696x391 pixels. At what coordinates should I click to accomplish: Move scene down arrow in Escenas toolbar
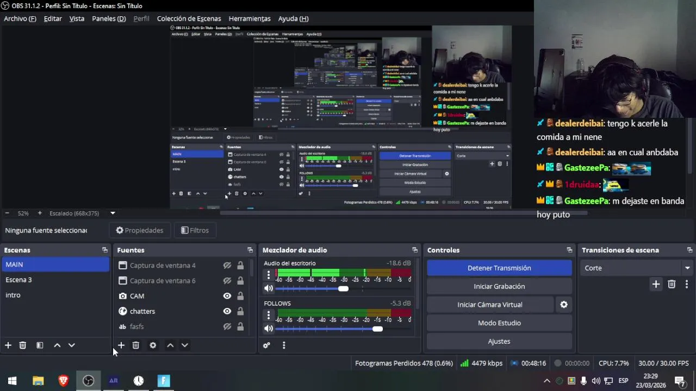[71, 345]
